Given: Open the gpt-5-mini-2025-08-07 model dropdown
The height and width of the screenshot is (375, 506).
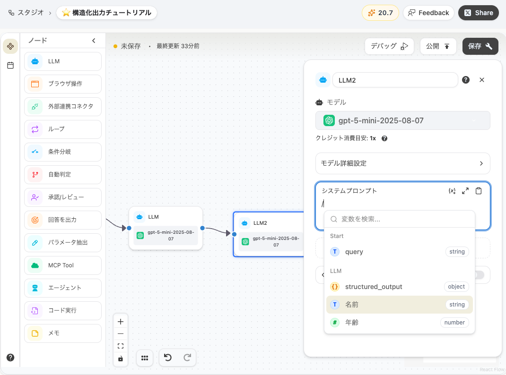Looking at the screenshot, I should [402, 120].
